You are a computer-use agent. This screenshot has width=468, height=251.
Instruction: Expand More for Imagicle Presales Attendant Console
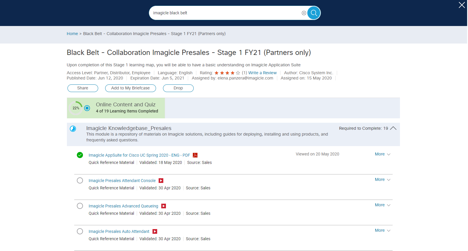click(x=382, y=179)
